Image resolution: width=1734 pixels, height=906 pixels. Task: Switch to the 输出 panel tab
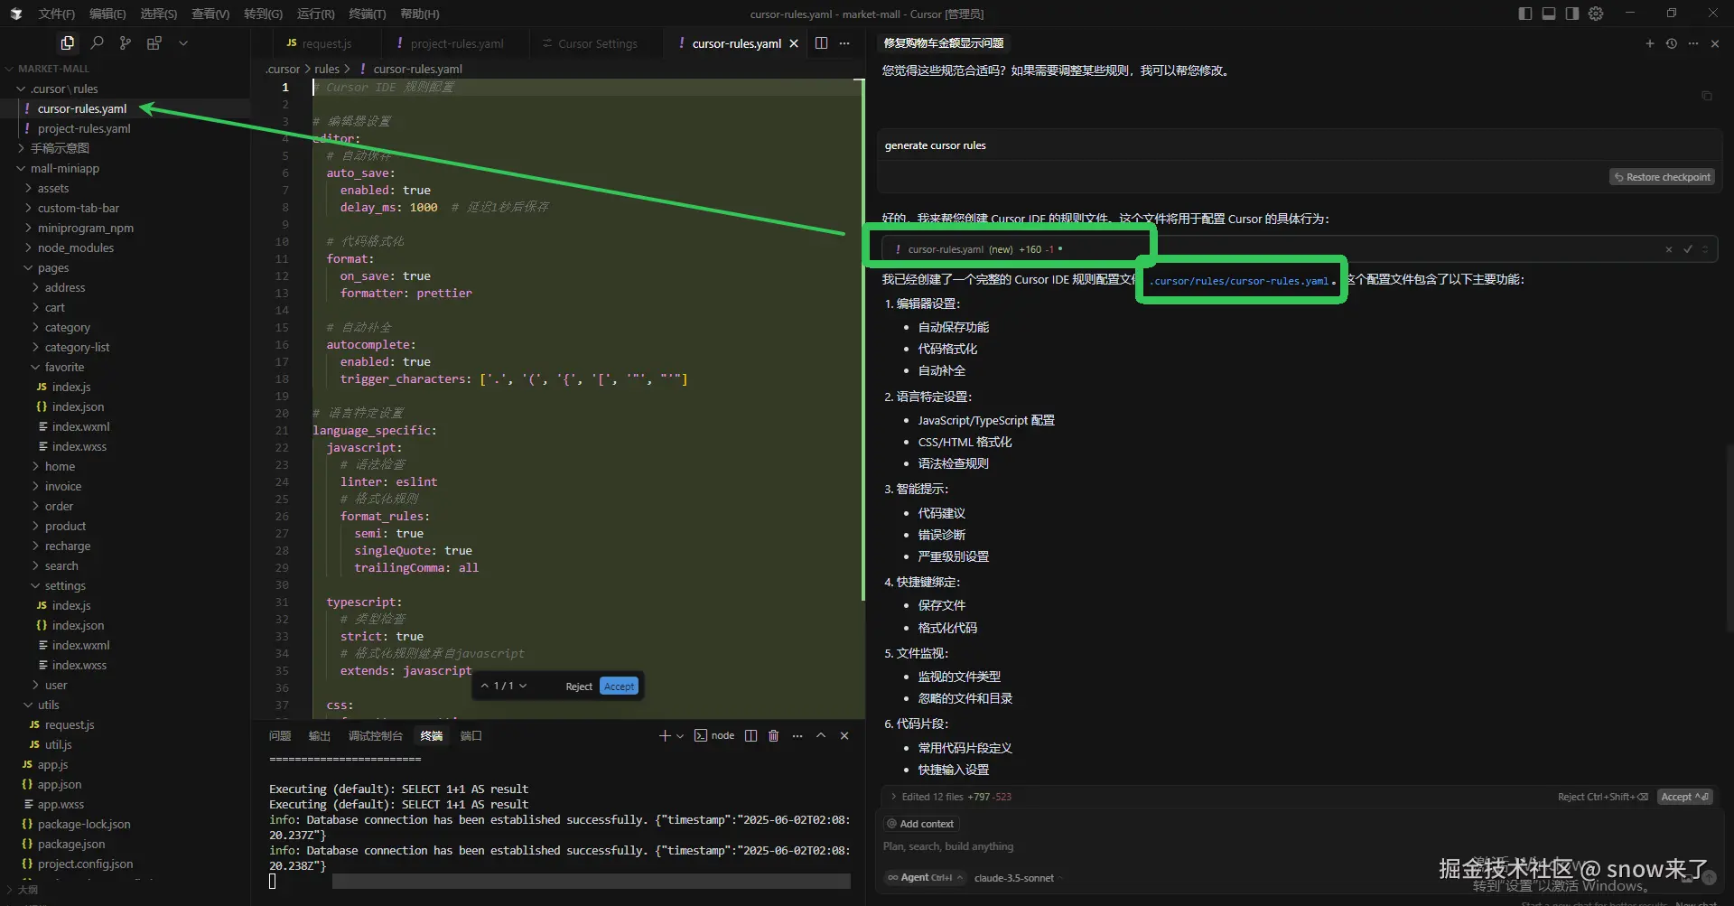tap(320, 736)
